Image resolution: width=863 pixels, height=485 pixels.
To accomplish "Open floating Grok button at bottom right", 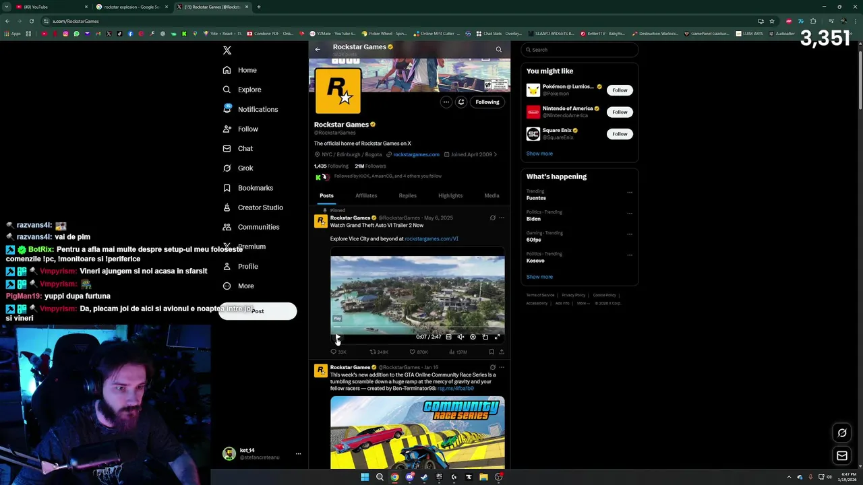I will click(x=842, y=433).
